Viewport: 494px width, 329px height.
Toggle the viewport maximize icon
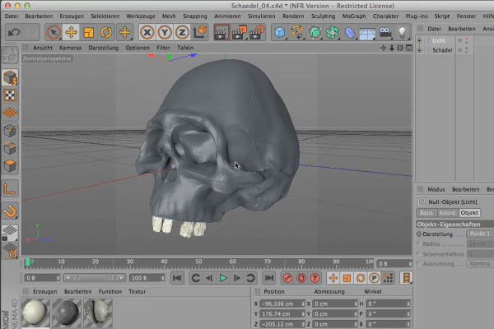[x=408, y=48]
